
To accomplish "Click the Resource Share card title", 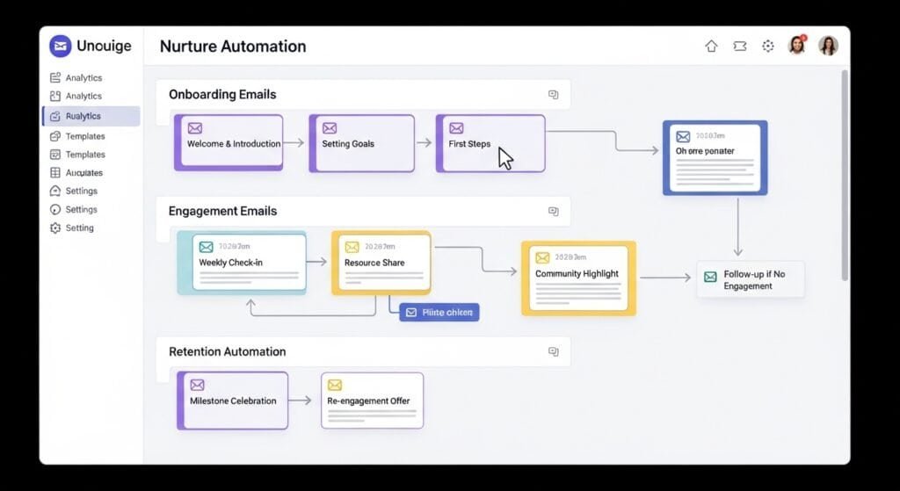I will point(374,263).
